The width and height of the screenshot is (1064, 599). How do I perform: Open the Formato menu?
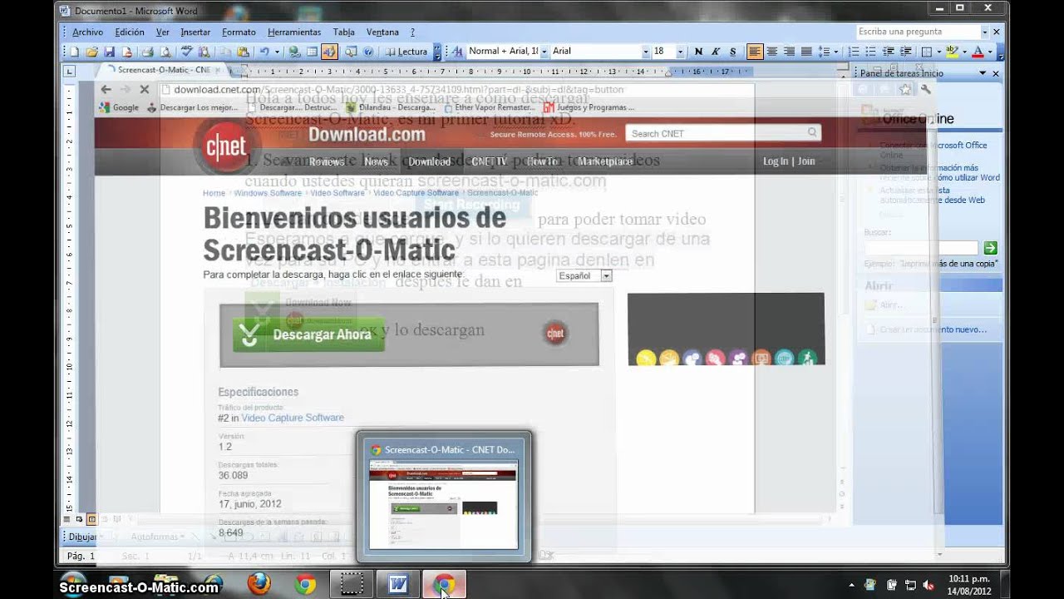pyautogui.click(x=239, y=32)
